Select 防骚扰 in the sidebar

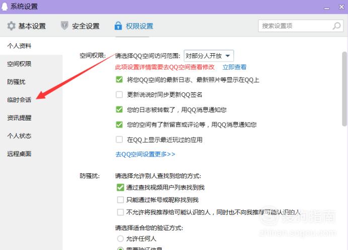coord(16,82)
